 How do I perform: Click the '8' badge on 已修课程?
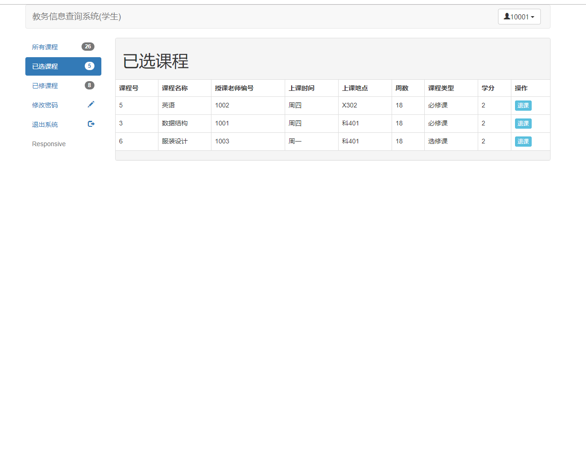pos(88,85)
